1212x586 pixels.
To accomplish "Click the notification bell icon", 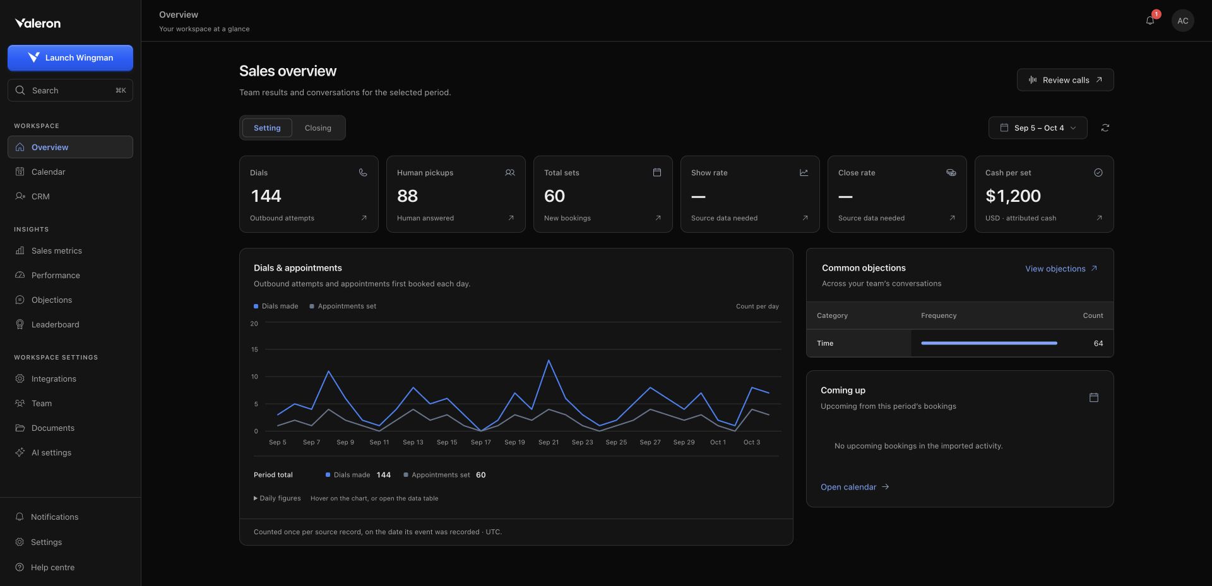I will tap(1150, 20).
